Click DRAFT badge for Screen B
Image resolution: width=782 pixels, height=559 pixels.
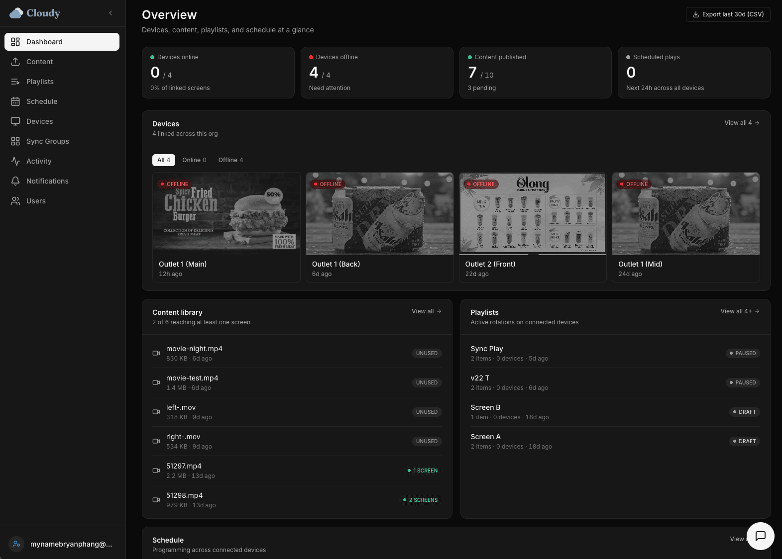click(745, 412)
